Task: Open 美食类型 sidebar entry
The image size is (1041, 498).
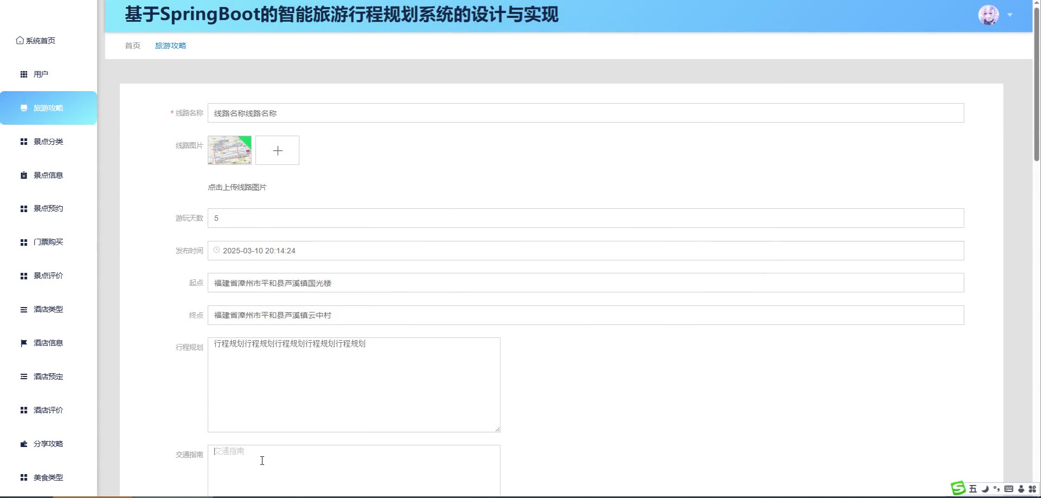Action: pyautogui.click(x=48, y=477)
